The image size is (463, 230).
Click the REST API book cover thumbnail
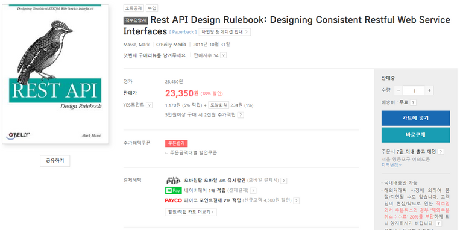click(55, 73)
